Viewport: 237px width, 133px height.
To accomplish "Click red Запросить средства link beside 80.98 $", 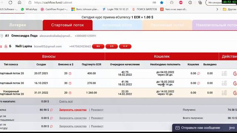I will point(73,110).
